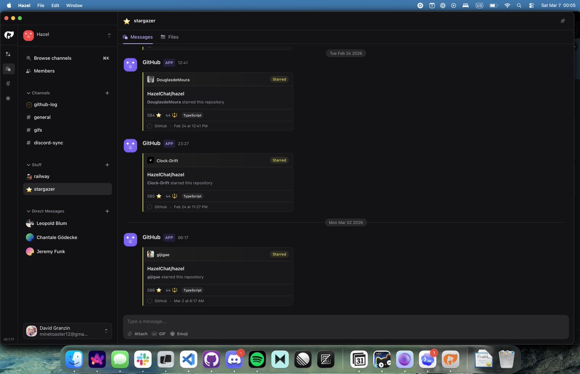Click DouglasdeMoura's avatar thumbnail
580x374 pixels.
click(x=151, y=80)
